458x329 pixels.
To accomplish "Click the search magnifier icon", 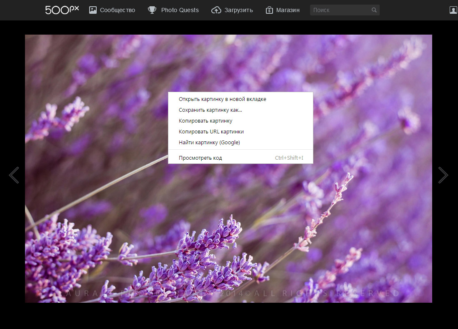I will coord(374,10).
